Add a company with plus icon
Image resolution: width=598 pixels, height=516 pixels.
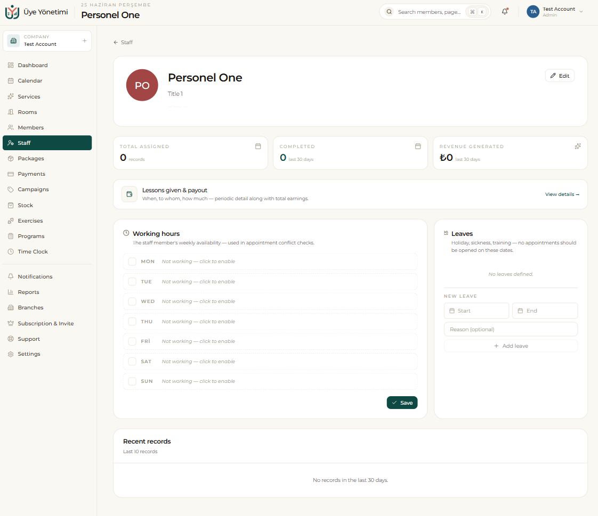coord(84,41)
